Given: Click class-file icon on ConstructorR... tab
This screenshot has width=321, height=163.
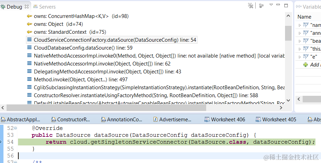Looking at the screenshot, I should 54,120.
